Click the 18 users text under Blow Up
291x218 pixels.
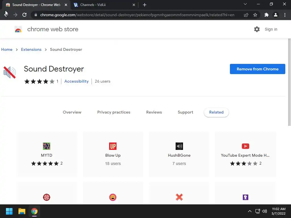(x=113, y=163)
